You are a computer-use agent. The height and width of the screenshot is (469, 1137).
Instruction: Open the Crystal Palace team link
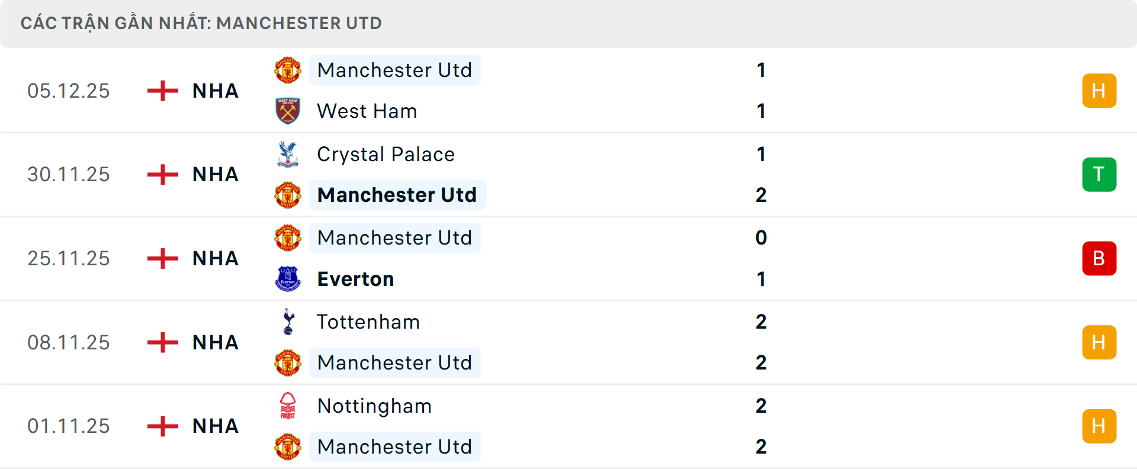(x=386, y=155)
